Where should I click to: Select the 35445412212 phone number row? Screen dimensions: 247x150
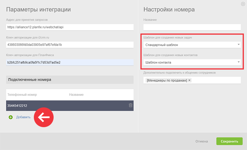click(70, 106)
